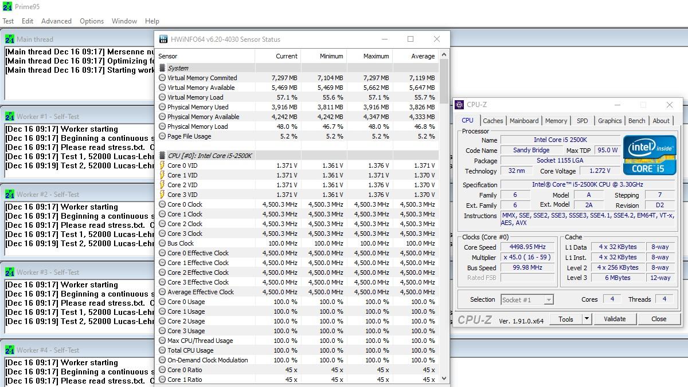
Task: Switch to the Mainboard tab in CPU-Z
Action: 524,121
